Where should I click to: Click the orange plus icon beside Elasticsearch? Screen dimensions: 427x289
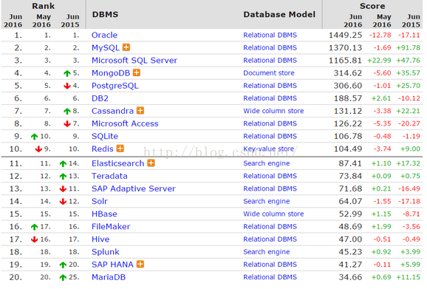tap(151, 163)
